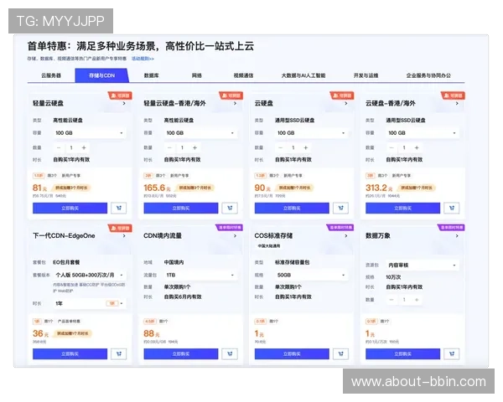Buy CDN境内流量 now for 88元

tap(181, 354)
